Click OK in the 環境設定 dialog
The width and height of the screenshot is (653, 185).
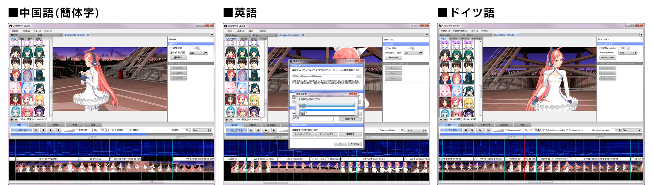(x=340, y=144)
